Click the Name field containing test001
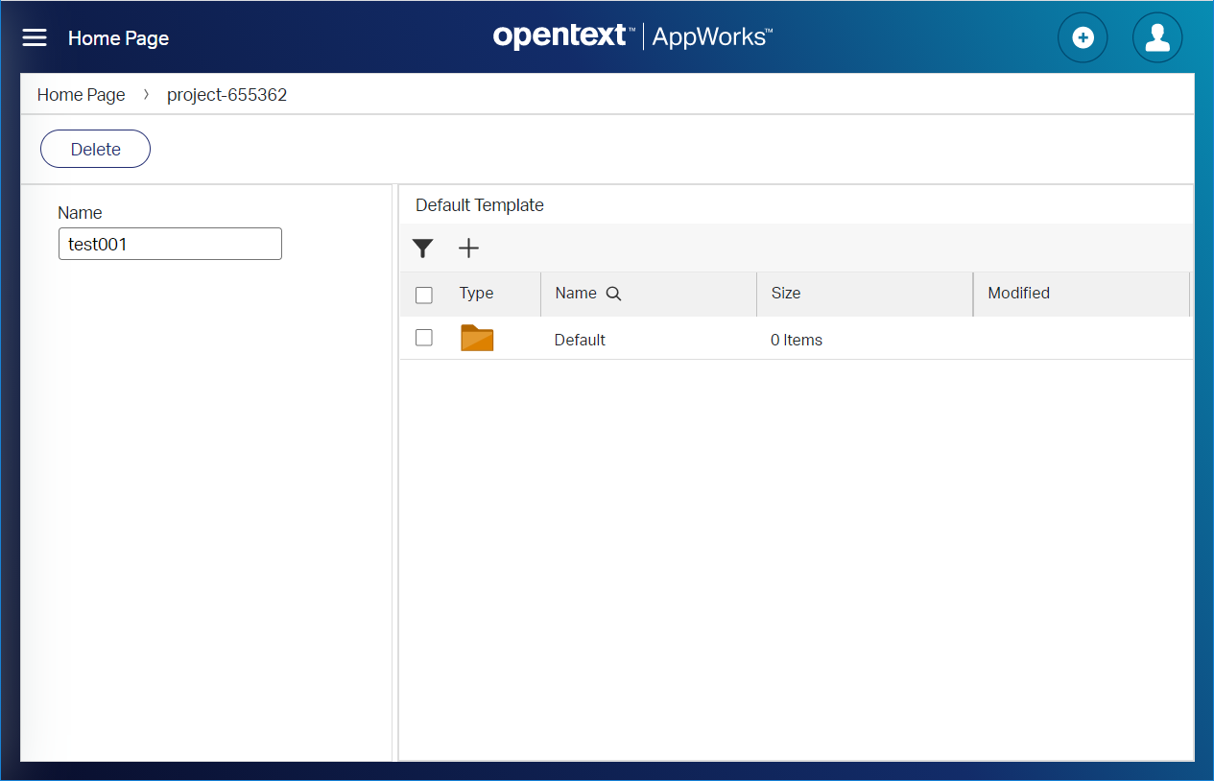The width and height of the screenshot is (1214, 781). click(x=170, y=244)
